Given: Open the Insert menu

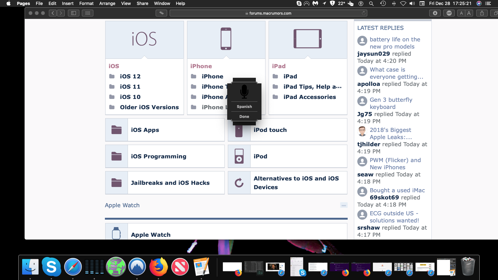Looking at the screenshot, I should click(68, 3).
